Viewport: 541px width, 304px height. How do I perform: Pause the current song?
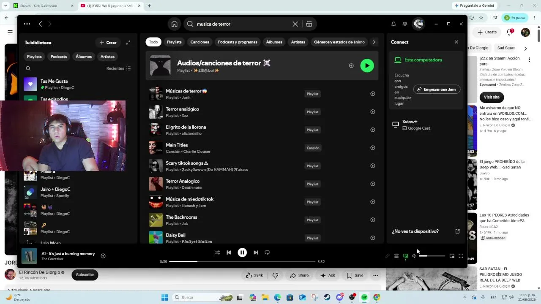click(x=242, y=252)
